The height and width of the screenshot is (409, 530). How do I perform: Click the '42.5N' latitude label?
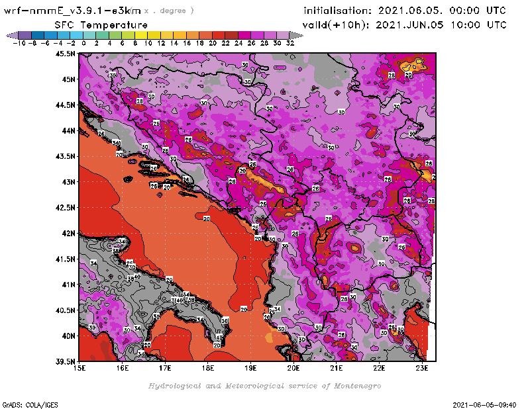[65, 208]
